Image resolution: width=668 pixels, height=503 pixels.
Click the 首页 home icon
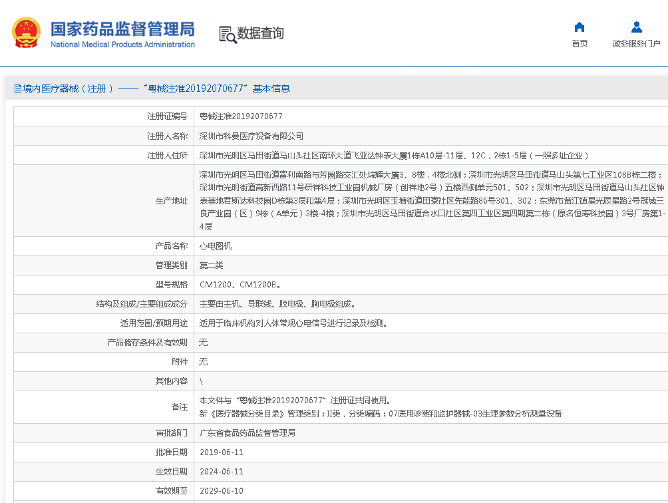click(579, 27)
